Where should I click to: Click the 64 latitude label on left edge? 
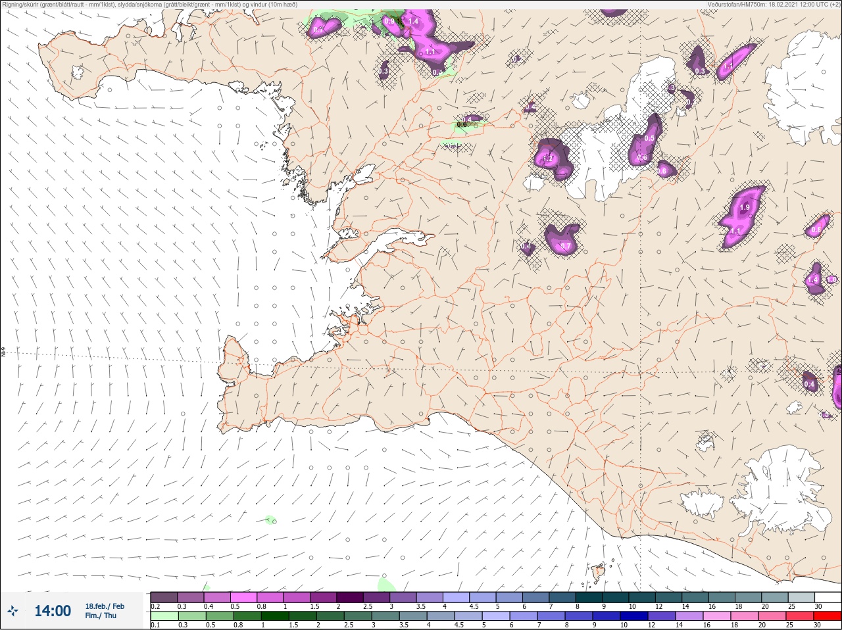coord(3,353)
